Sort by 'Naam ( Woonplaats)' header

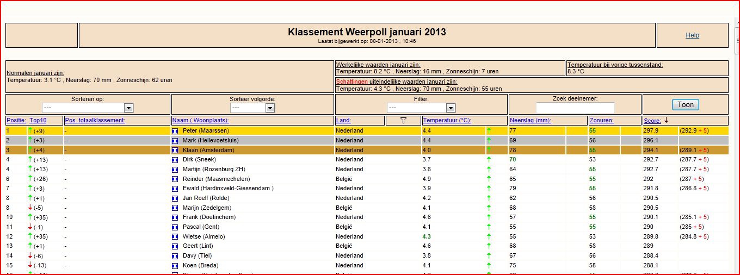[200, 120]
